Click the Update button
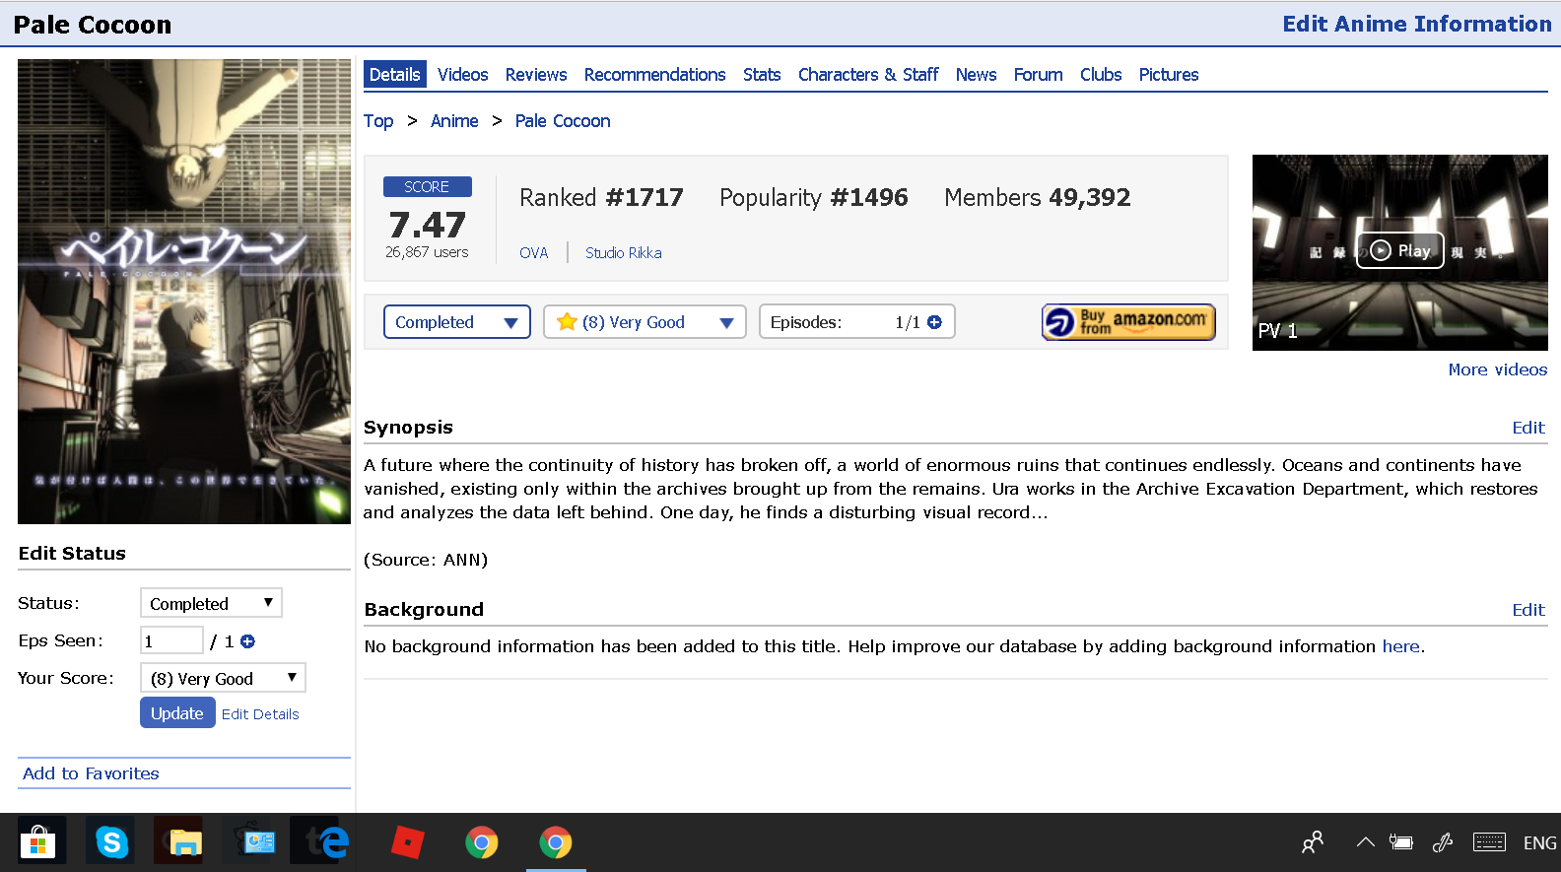The height and width of the screenshot is (872, 1561). pos(177,712)
